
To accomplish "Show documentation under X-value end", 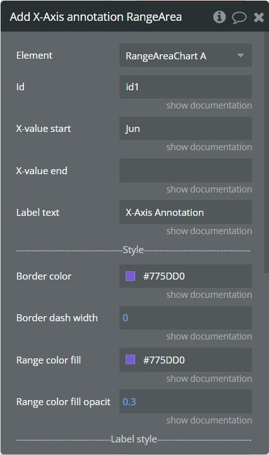I will coord(209,189).
